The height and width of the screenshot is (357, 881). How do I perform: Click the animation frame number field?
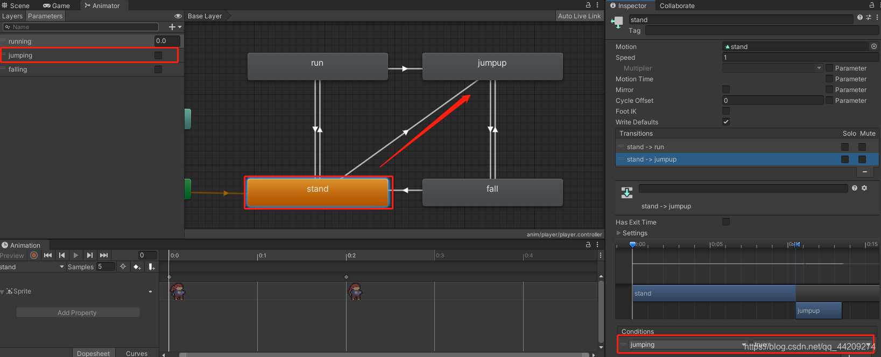click(x=147, y=255)
